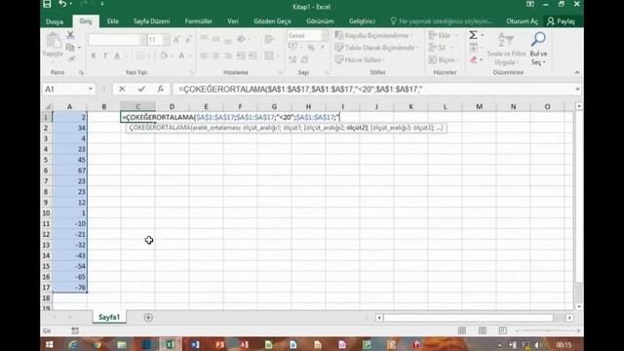Click the zoom slider in the status bar
This screenshot has width=624, height=351.
tap(548, 331)
